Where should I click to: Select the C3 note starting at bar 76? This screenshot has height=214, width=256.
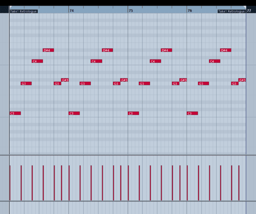coord(192,113)
